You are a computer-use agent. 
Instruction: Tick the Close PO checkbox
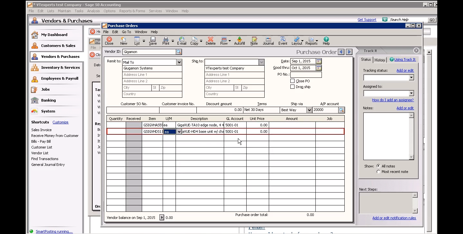pyautogui.click(x=292, y=81)
